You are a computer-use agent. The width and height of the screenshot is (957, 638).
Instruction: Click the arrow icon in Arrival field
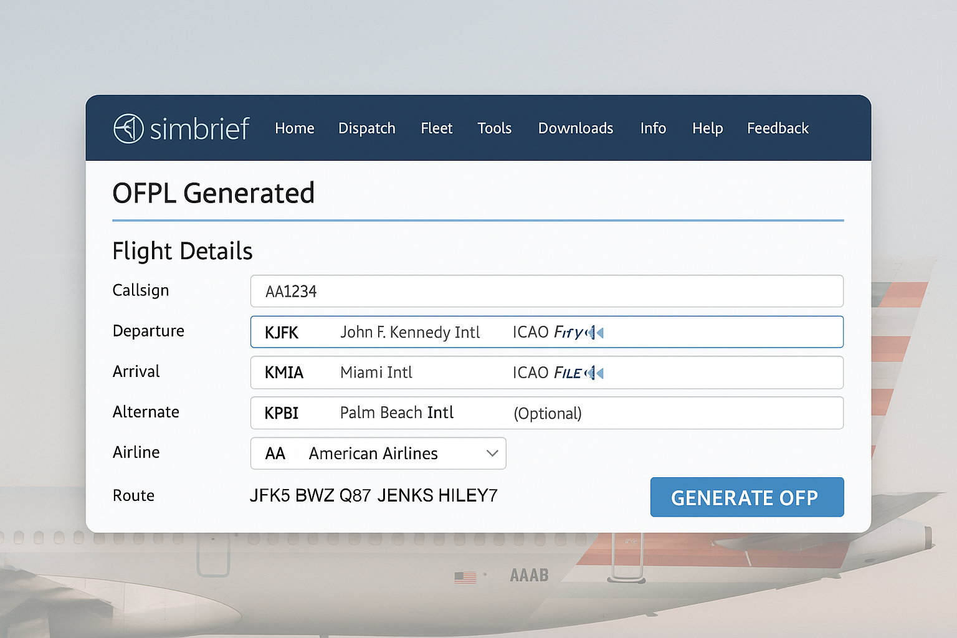coord(595,373)
